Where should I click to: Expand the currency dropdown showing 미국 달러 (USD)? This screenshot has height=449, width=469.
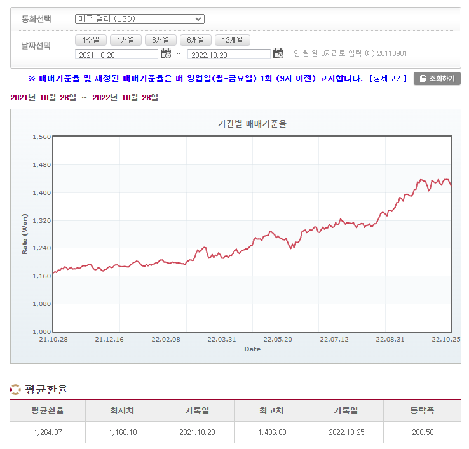click(x=140, y=19)
